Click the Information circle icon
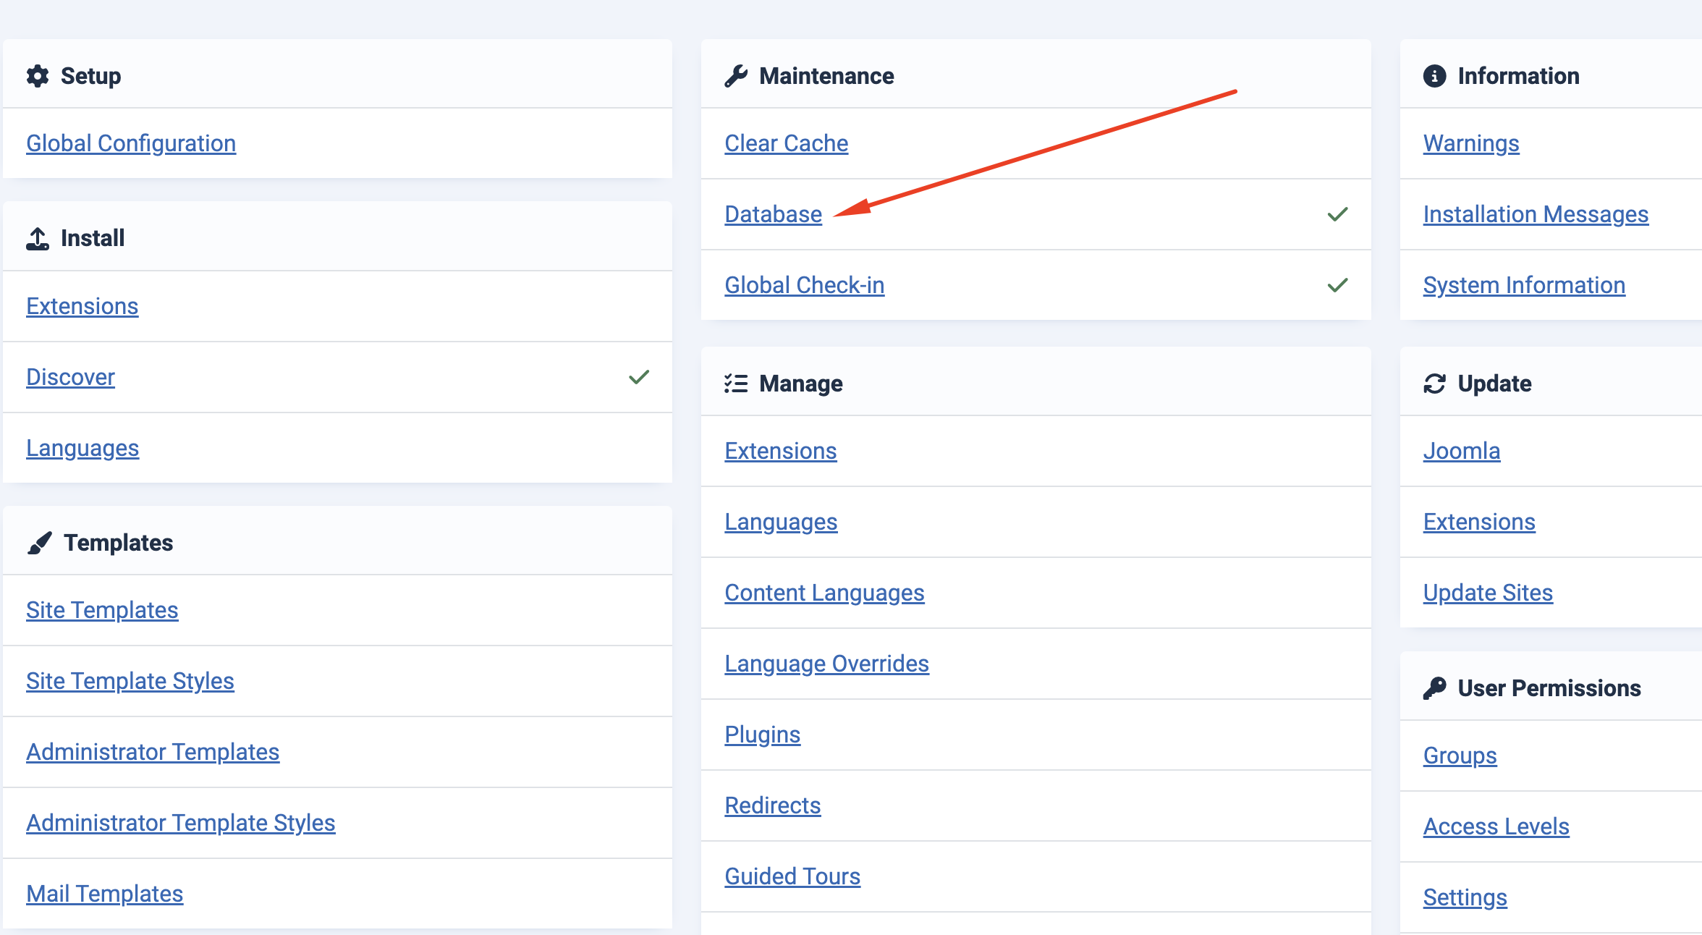 coord(1434,76)
